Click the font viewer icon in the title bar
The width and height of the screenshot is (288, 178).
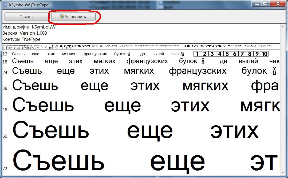click(x=4, y=5)
